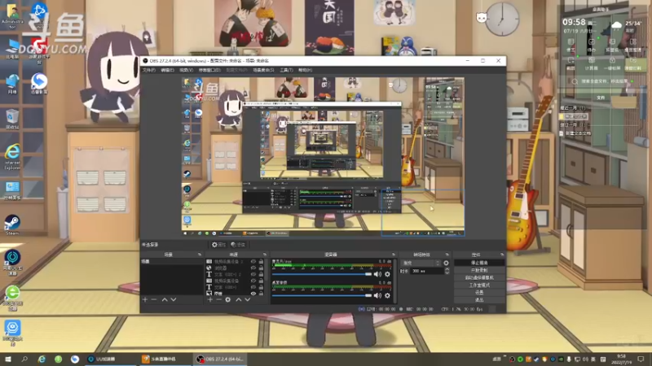Remove the selected scene with the minus icon
The height and width of the screenshot is (366, 652).
pyautogui.click(x=154, y=299)
